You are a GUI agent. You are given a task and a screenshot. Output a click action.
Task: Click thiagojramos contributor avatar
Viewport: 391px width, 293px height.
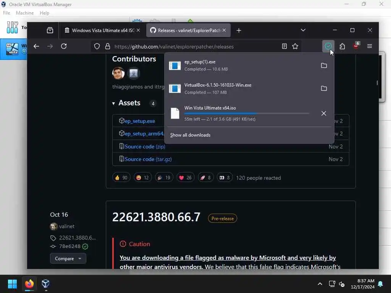click(x=118, y=73)
